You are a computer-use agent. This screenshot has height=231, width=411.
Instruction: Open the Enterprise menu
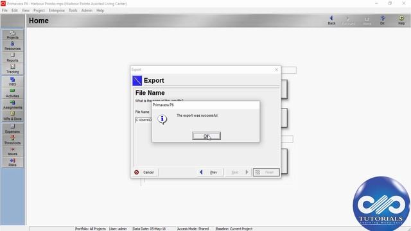click(57, 10)
